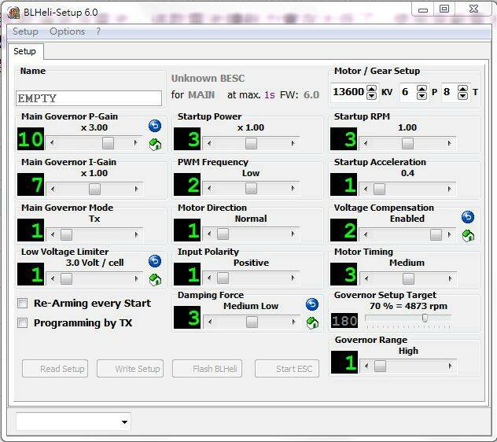Screen dimensions: 497x442
Task: Click the Write Setup button
Action: coord(131,368)
